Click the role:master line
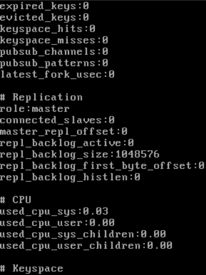Viewport: 206px width, 275px height. (35, 109)
